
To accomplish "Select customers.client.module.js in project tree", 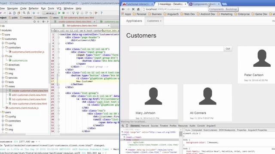I will [22, 108].
